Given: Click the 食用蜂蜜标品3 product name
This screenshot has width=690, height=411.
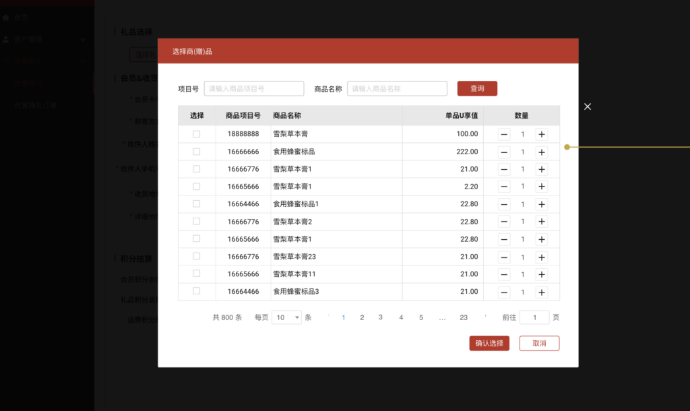Looking at the screenshot, I should [296, 291].
